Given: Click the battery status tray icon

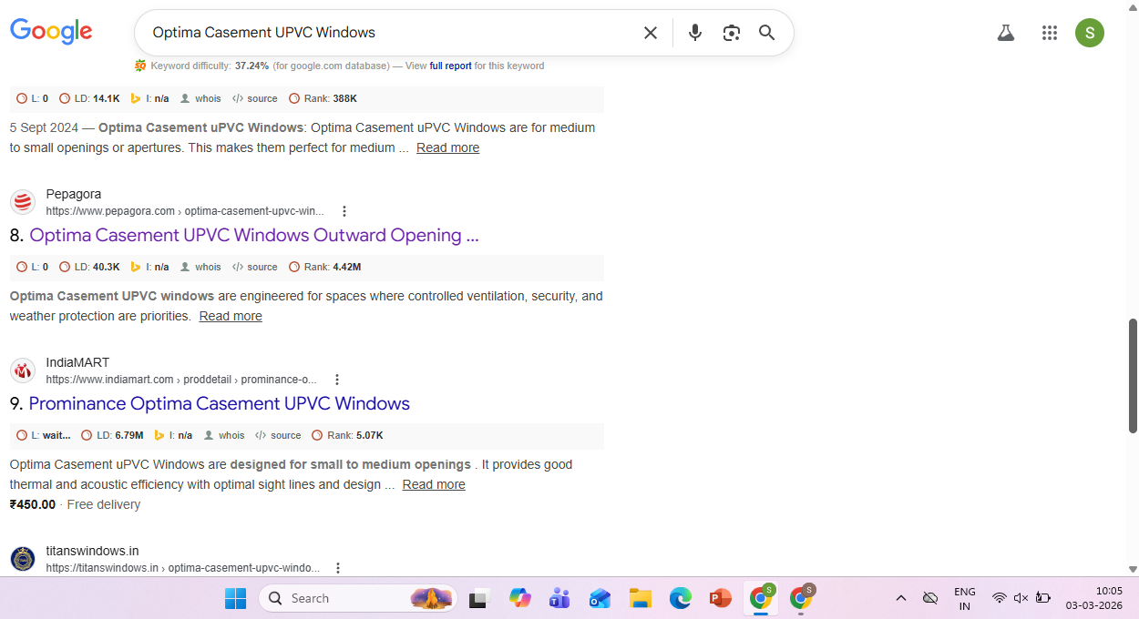Looking at the screenshot, I should pyautogui.click(x=1043, y=598).
